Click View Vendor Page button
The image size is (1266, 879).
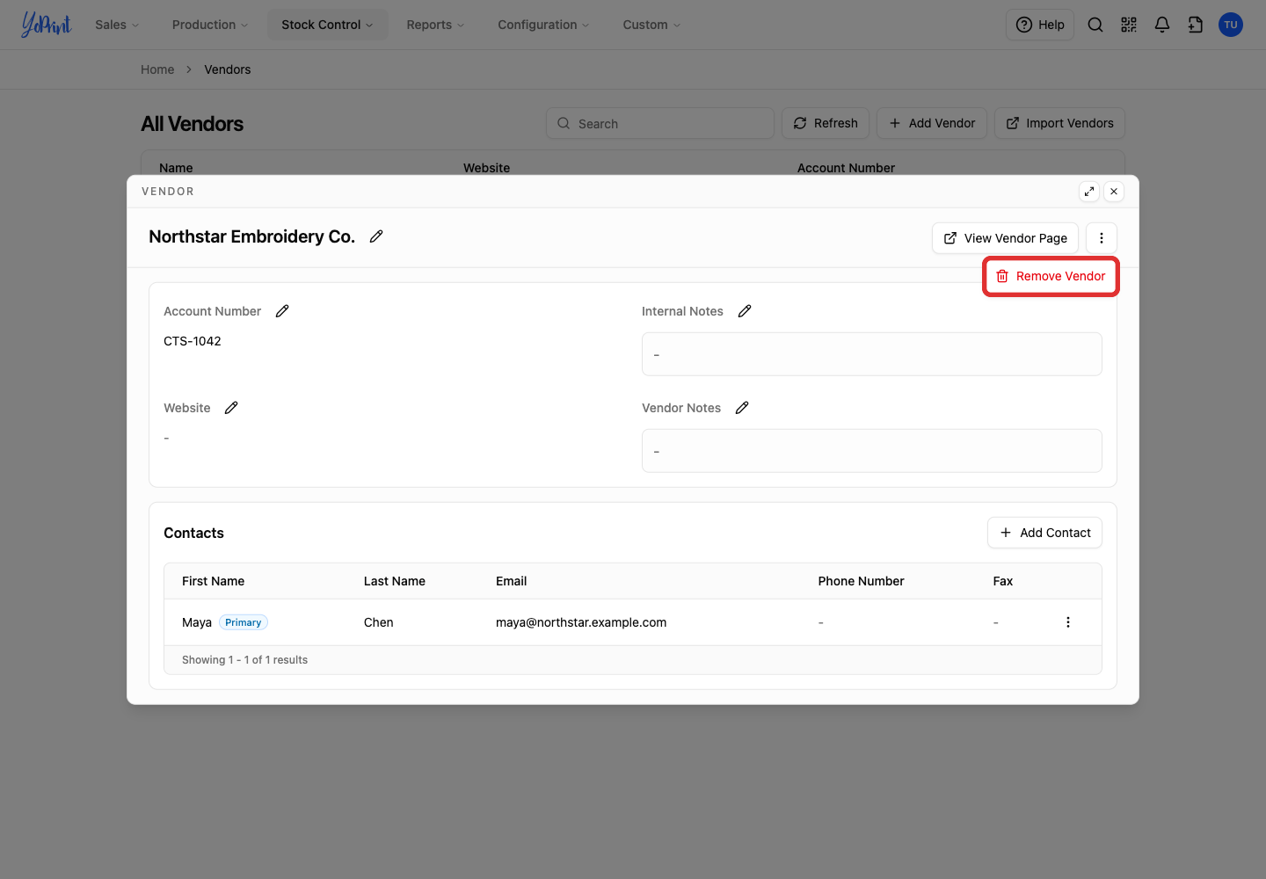click(1005, 238)
